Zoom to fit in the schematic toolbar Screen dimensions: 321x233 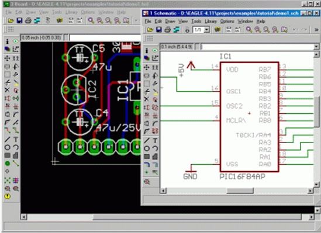[x=249, y=30]
